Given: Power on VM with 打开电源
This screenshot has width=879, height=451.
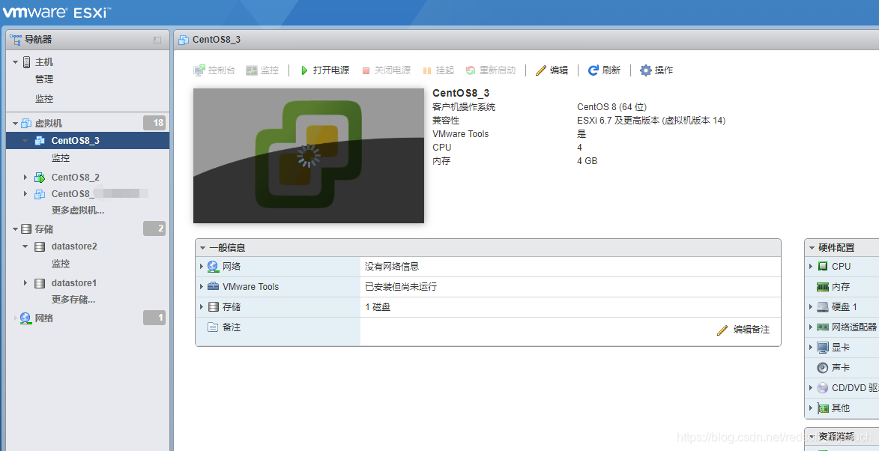Looking at the screenshot, I should 324,70.
